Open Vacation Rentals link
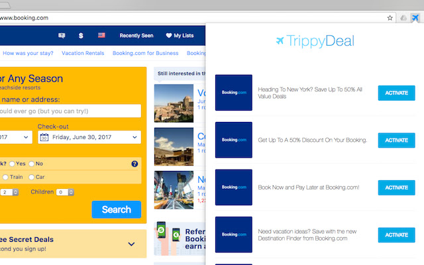This screenshot has height=265, width=424. [83, 53]
